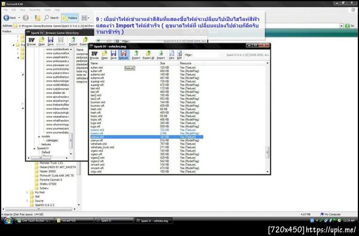The width and height of the screenshot is (359, 236).
Task: Open Explorer Edit menu
Action: 14,10
